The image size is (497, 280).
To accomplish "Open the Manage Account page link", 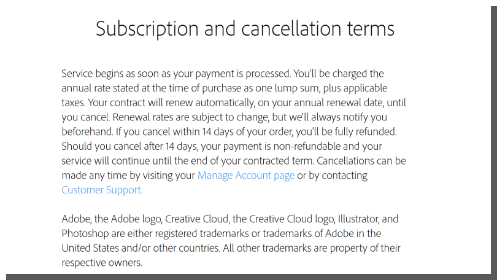I will pyautogui.click(x=246, y=176).
